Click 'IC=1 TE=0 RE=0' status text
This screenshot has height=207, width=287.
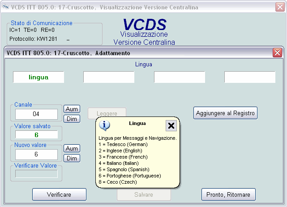pos(32,30)
